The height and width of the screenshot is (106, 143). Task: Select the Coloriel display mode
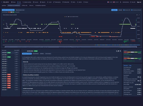click(x=120, y=10)
